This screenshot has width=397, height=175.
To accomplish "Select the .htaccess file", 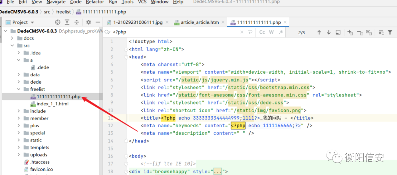I will [40, 162].
